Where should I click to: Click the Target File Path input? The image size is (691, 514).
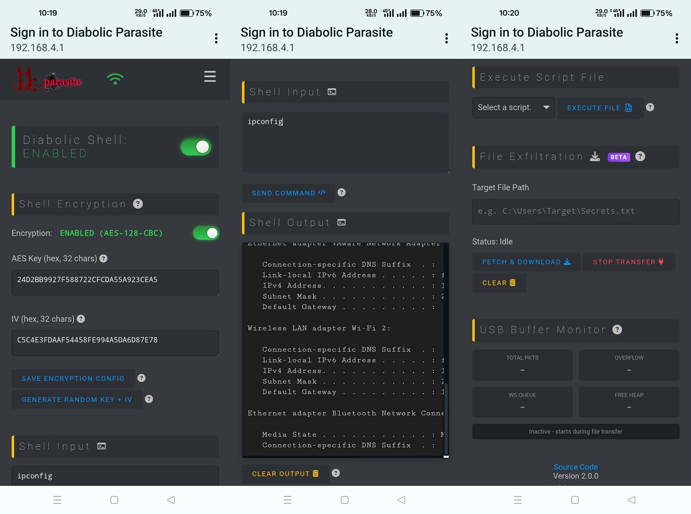point(576,211)
